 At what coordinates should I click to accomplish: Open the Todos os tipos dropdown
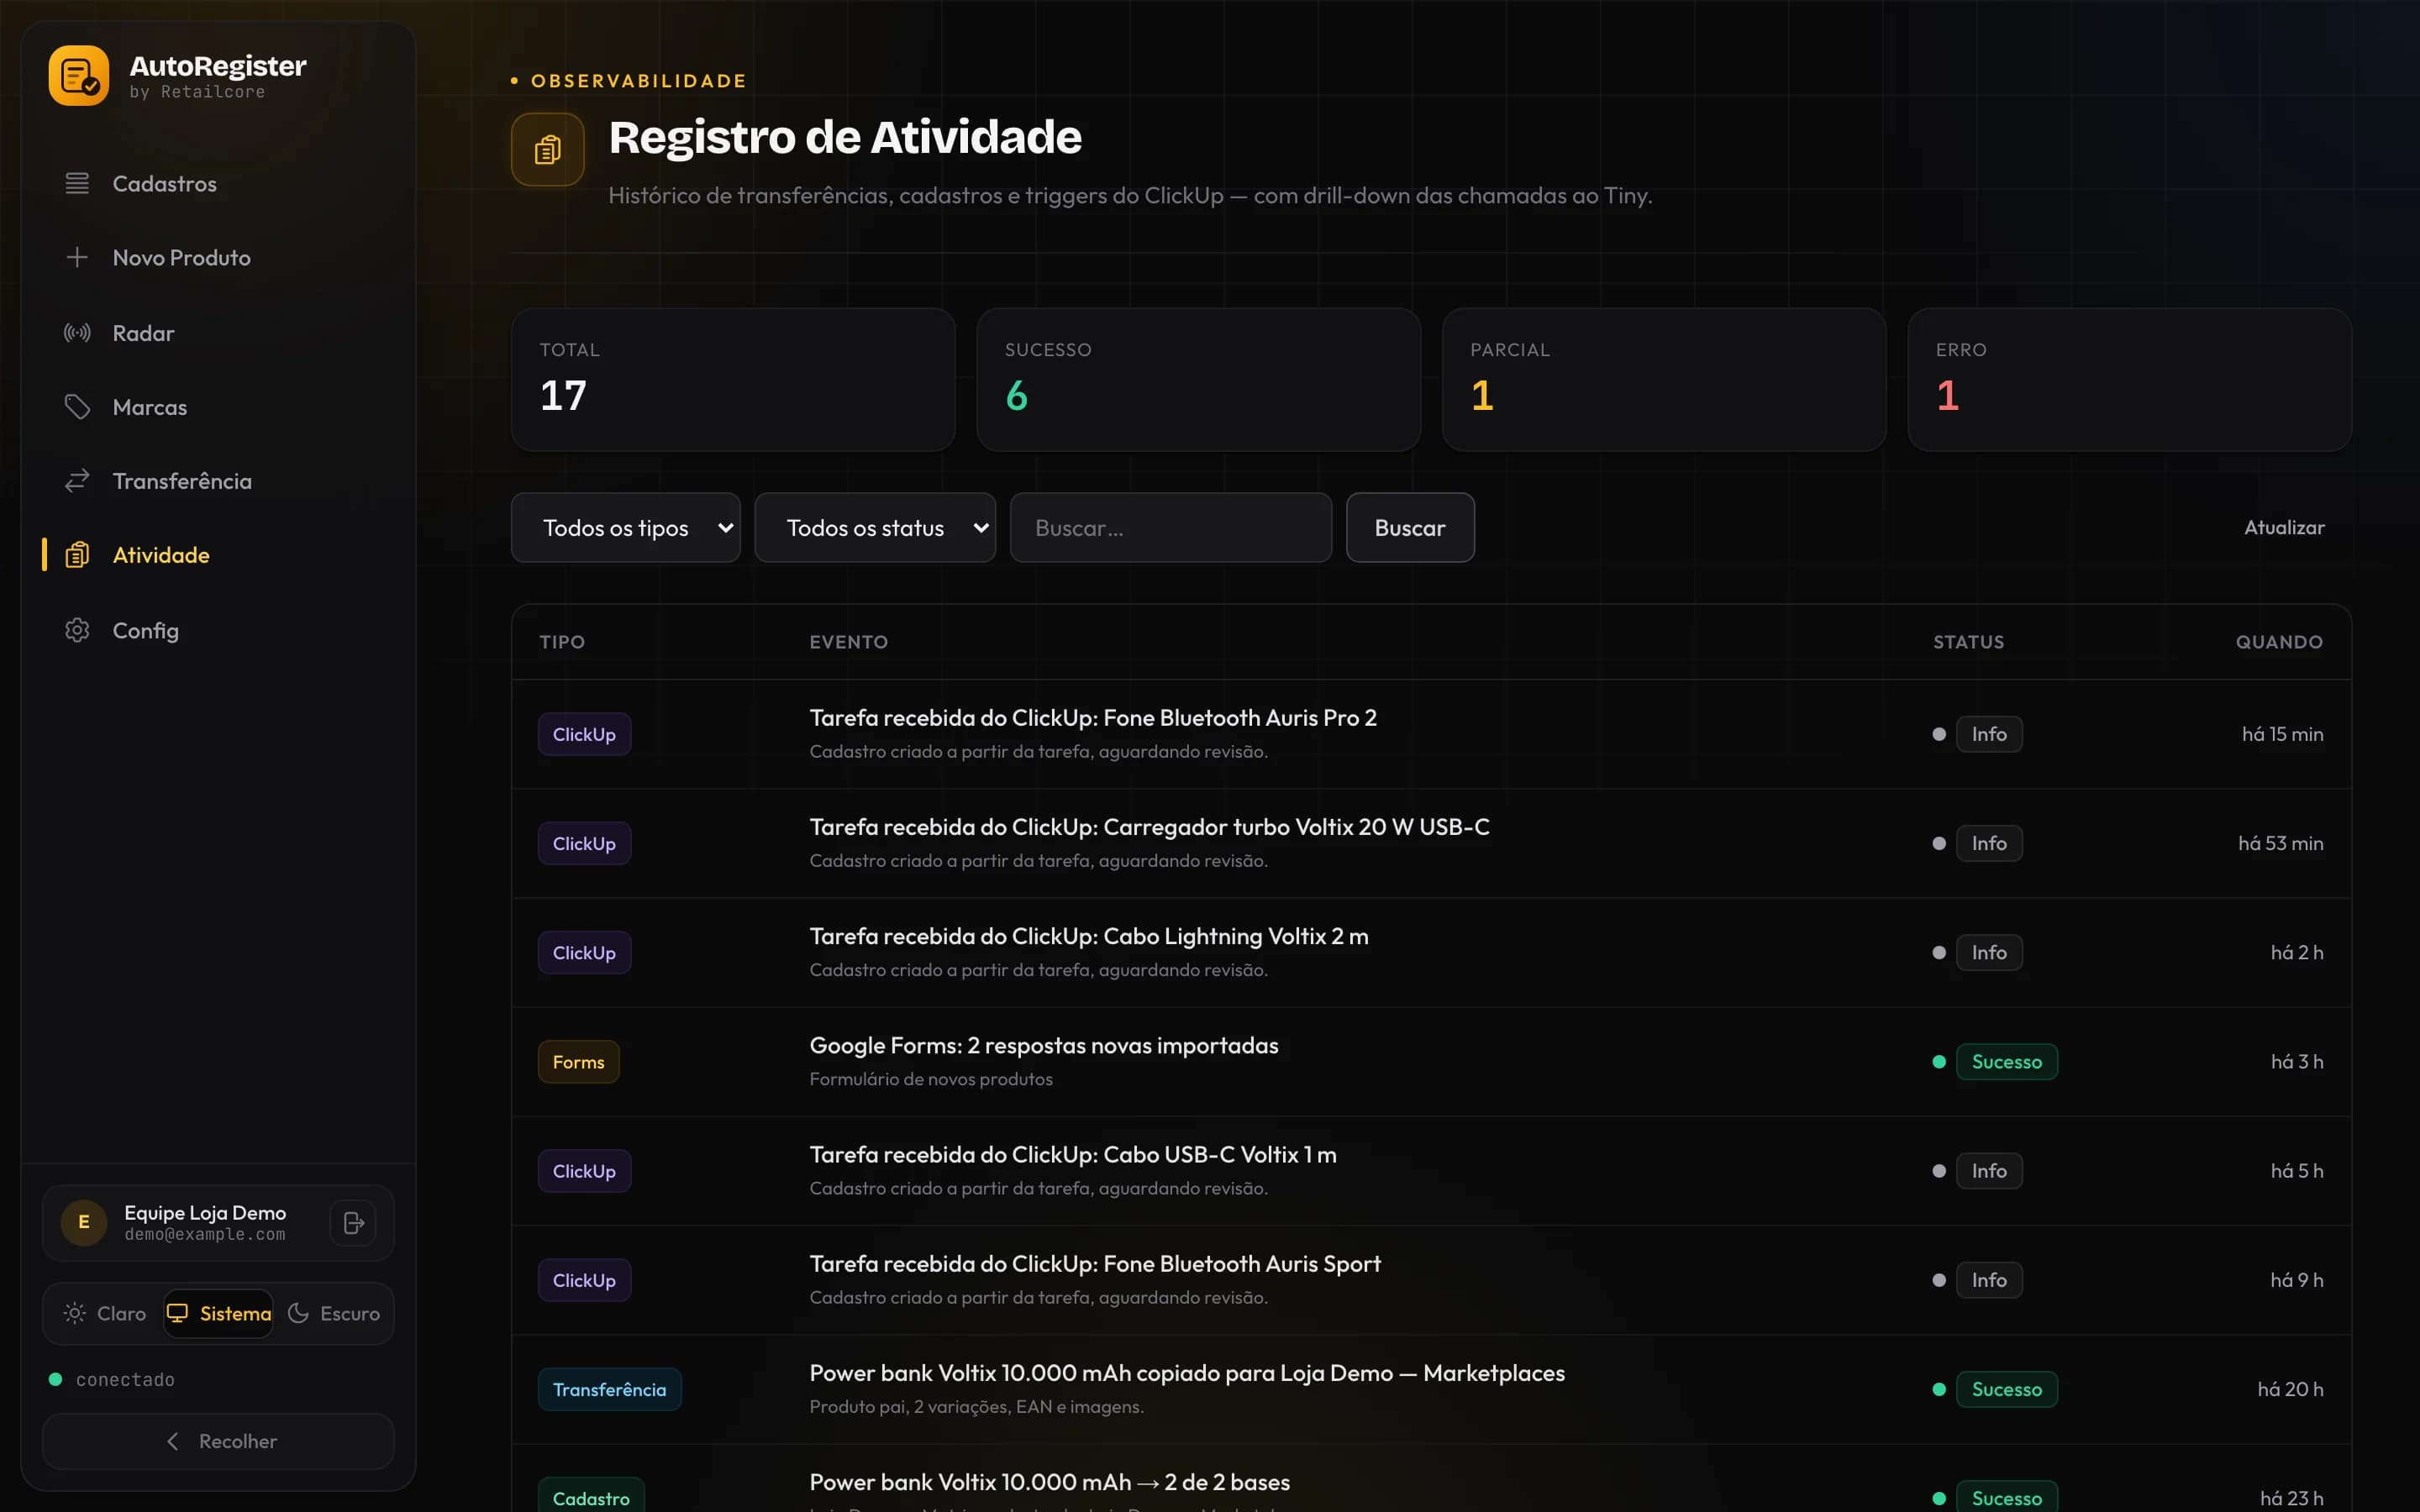click(x=626, y=527)
